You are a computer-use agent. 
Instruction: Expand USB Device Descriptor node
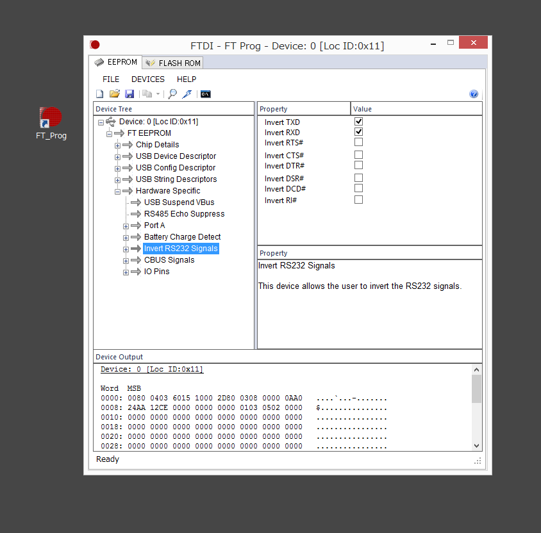[x=118, y=157]
